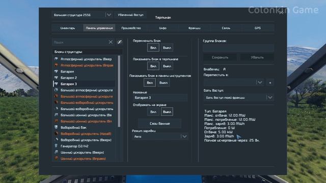Click the battery icon beside Батарея 2
The height and width of the screenshot is (183, 326).
pyautogui.click(x=56, y=78)
